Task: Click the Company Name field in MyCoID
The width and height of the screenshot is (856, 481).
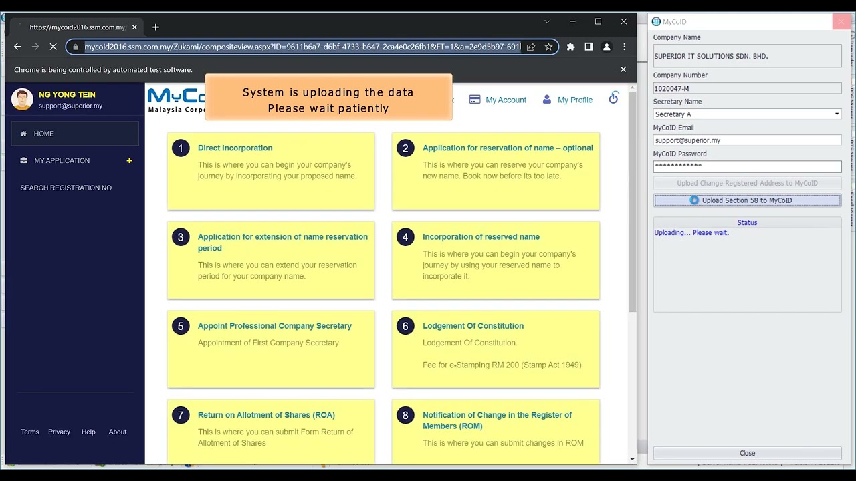Action: [747, 56]
